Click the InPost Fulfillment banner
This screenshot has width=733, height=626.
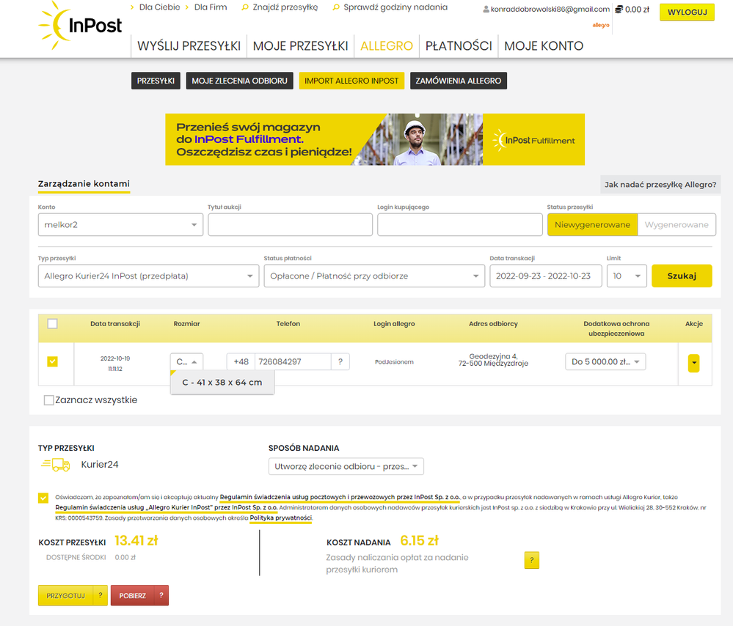point(375,139)
